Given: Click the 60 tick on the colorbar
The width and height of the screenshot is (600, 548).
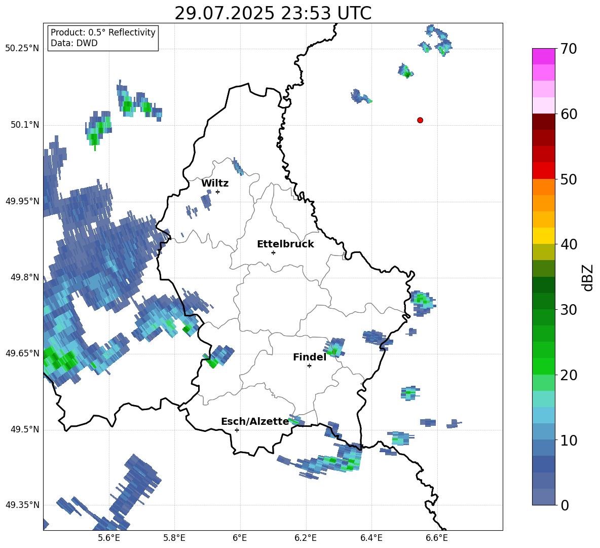Looking at the screenshot, I should (x=569, y=114).
